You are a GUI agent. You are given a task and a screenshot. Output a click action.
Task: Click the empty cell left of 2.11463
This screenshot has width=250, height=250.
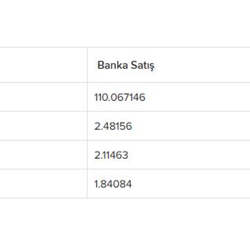[42, 155]
